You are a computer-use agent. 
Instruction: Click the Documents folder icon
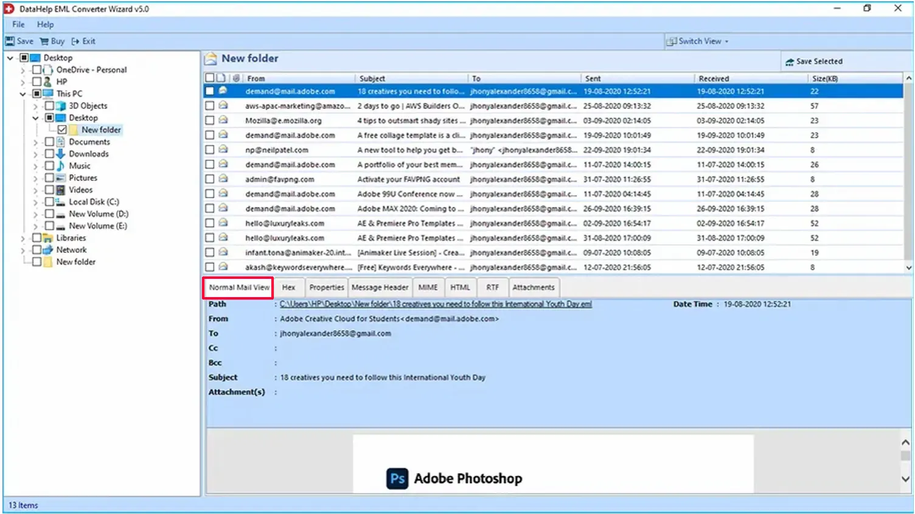point(61,142)
